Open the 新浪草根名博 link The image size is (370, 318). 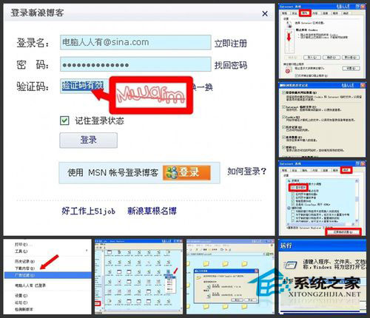tap(152, 211)
